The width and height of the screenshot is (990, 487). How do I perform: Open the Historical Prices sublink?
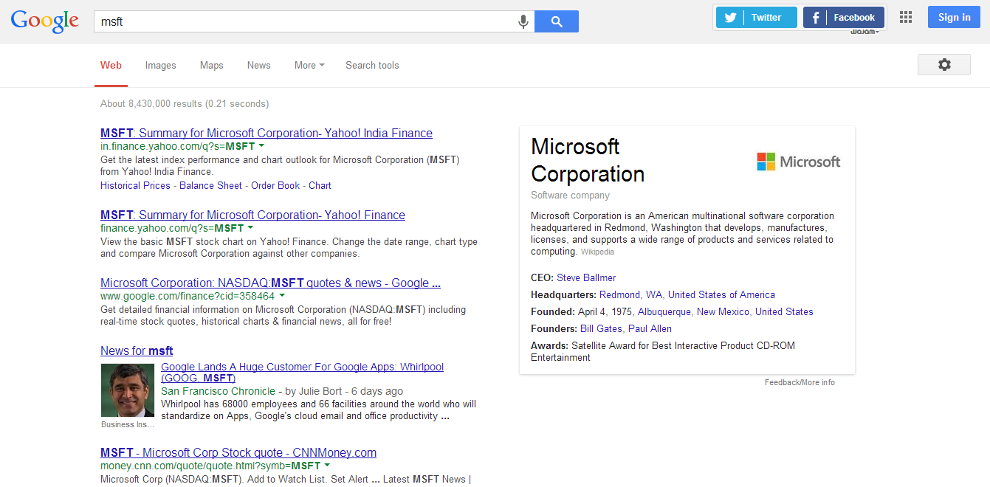135,185
